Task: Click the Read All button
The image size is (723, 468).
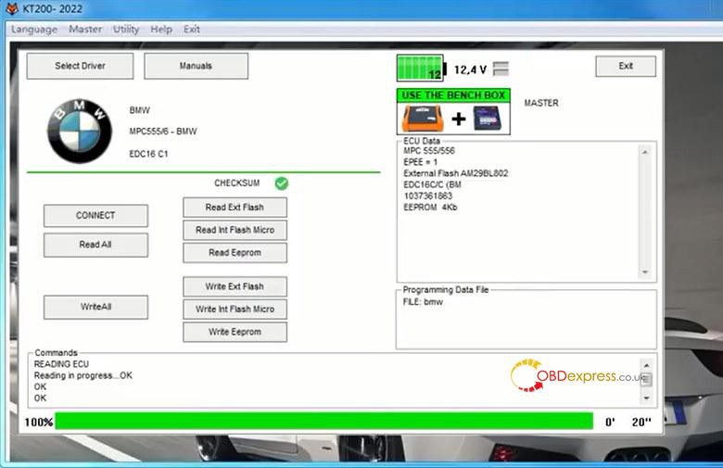Action: 95,245
